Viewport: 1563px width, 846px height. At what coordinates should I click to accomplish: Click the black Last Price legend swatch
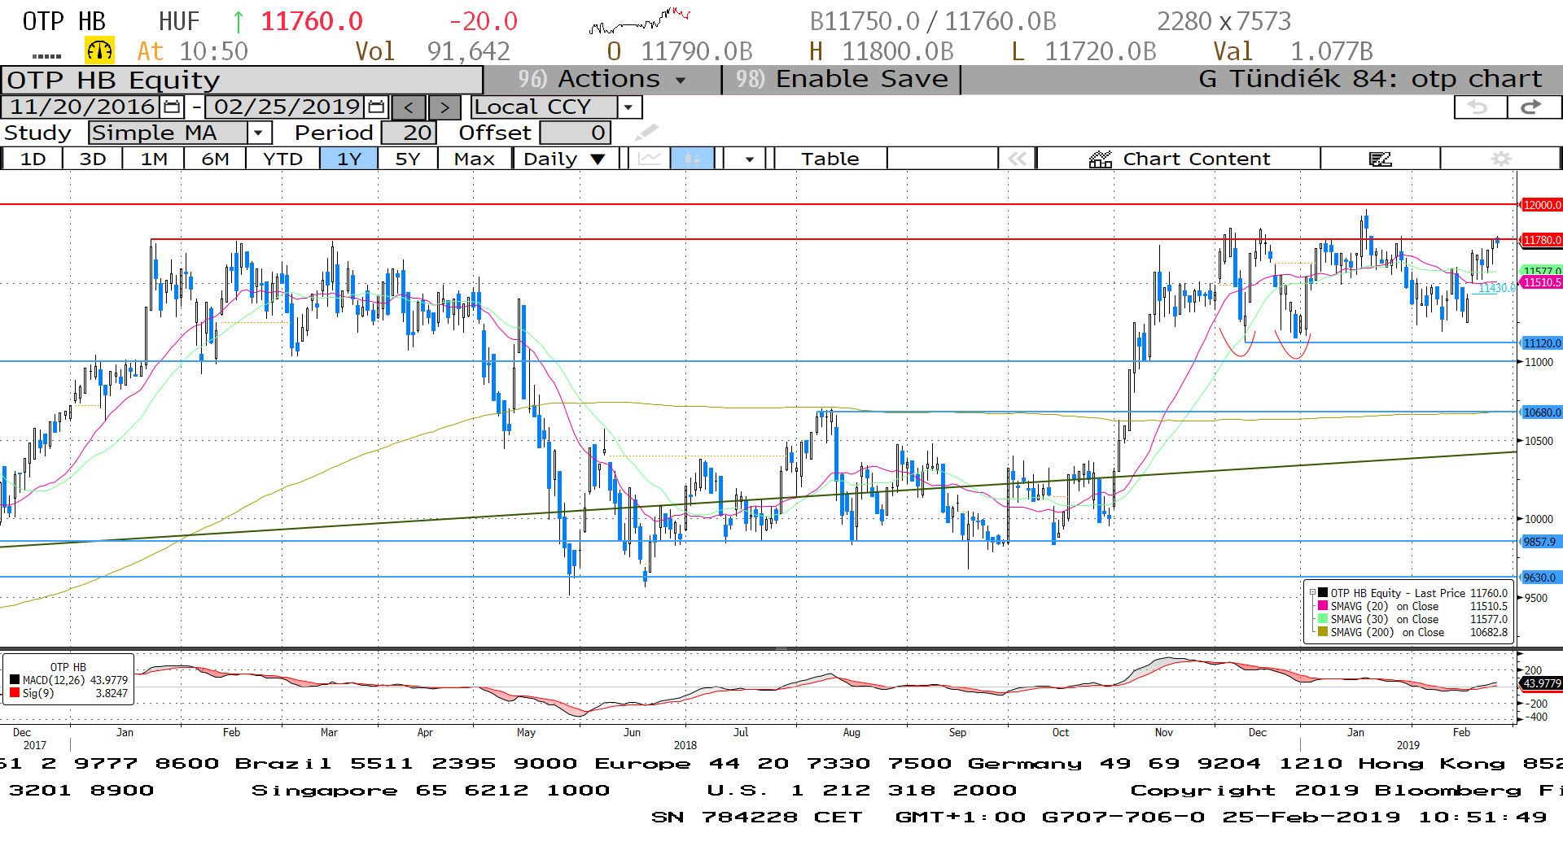(1323, 593)
